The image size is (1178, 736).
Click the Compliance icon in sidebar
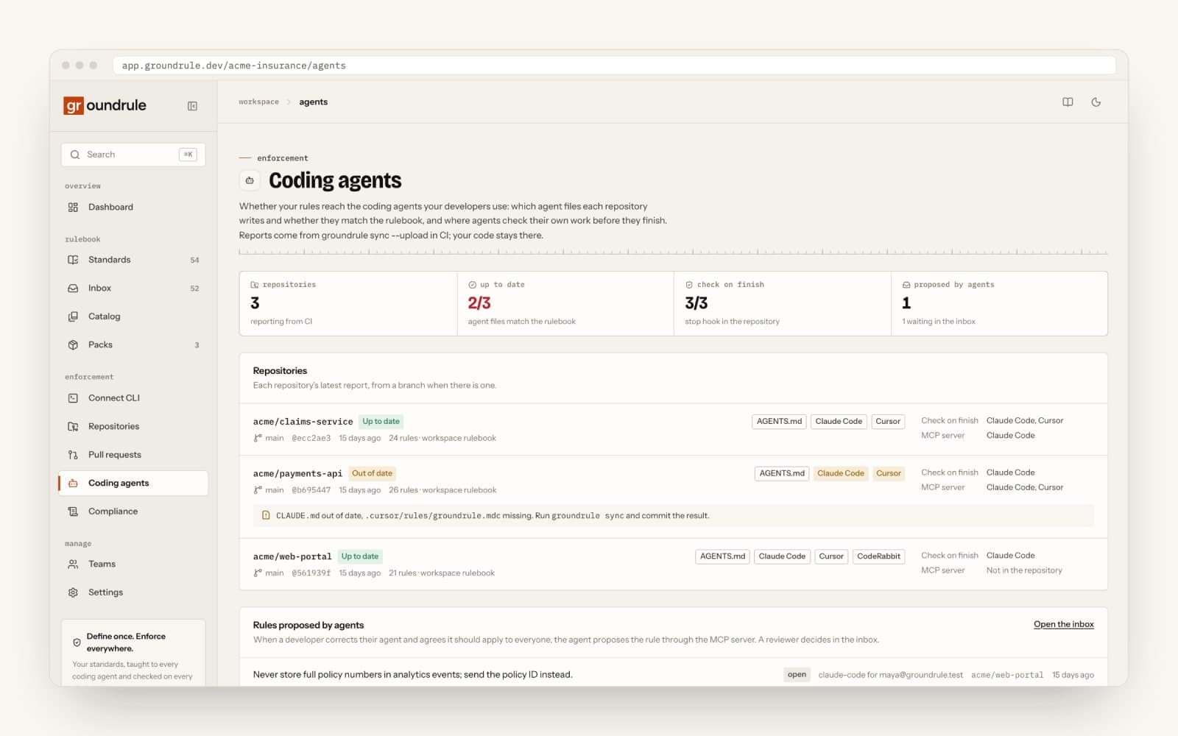click(x=73, y=512)
